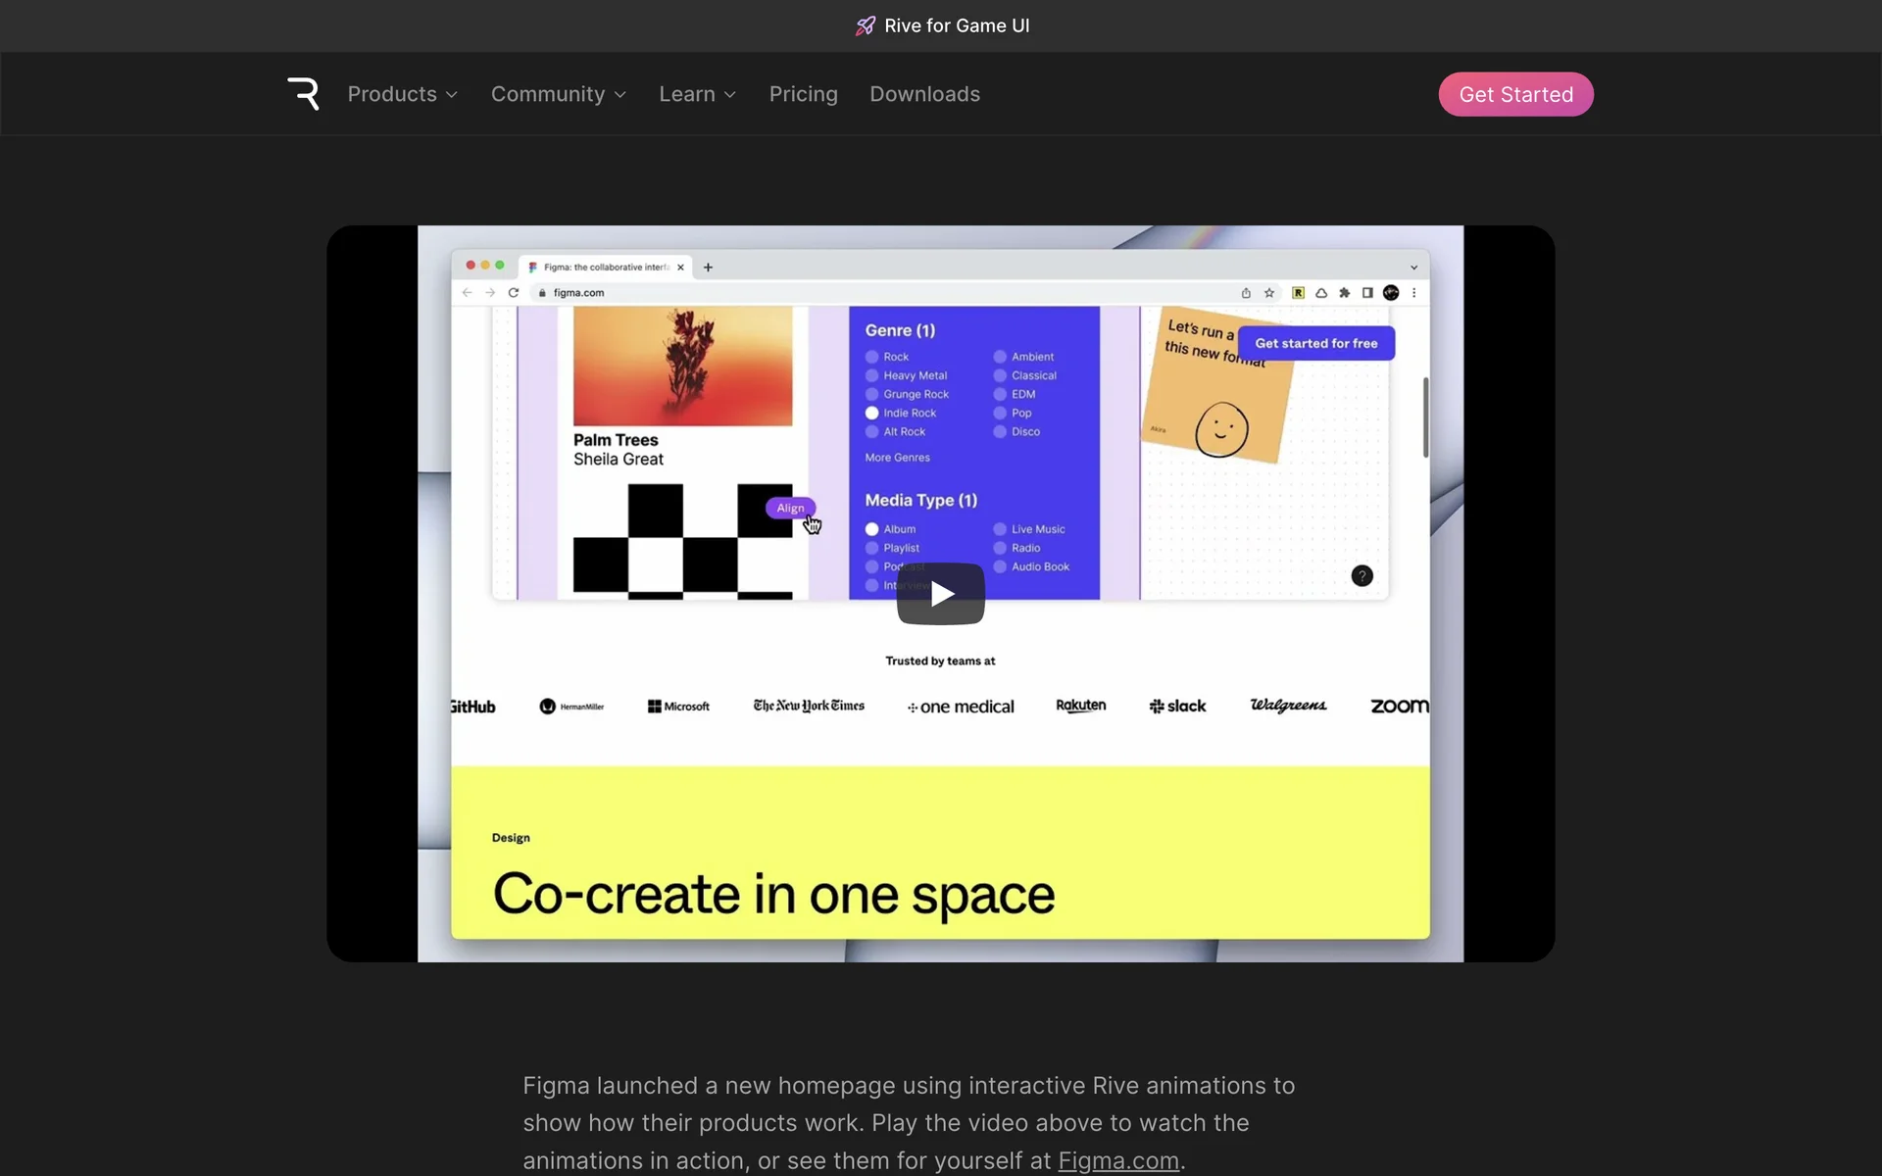Select the Album media type option
1882x1176 pixels.
(x=871, y=529)
